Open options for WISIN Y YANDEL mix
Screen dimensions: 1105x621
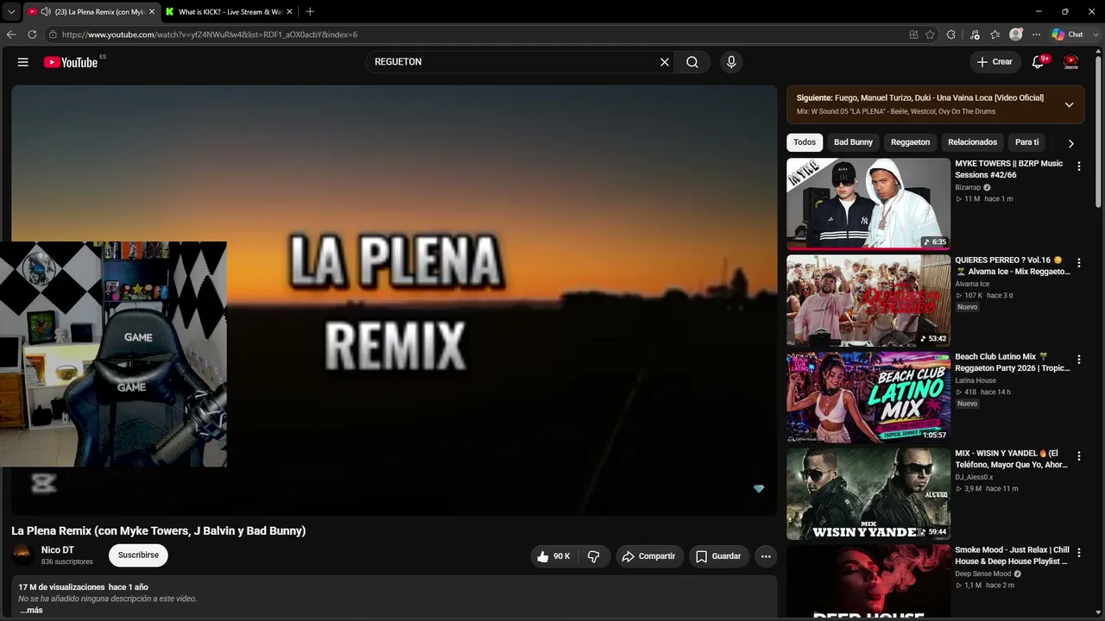[1078, 456]
